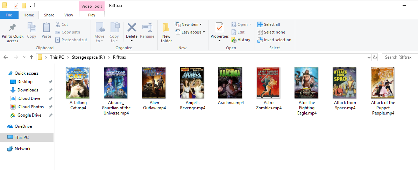The height and width of the screenshot is (170, 418).
Task: Click the Copy to icon
Action: [114, 28]
